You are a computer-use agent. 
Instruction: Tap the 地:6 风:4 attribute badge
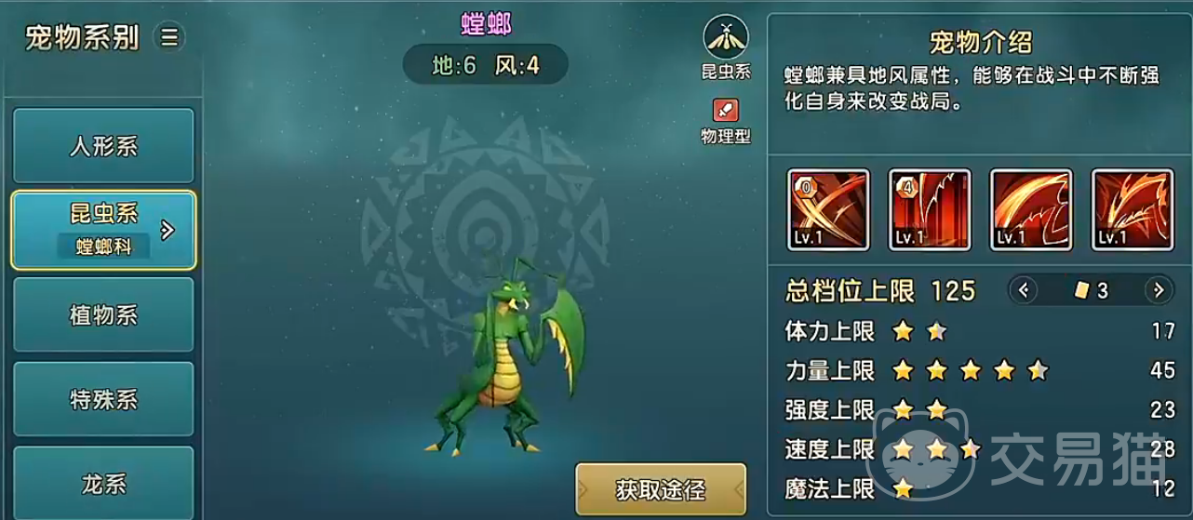(485, 65)
